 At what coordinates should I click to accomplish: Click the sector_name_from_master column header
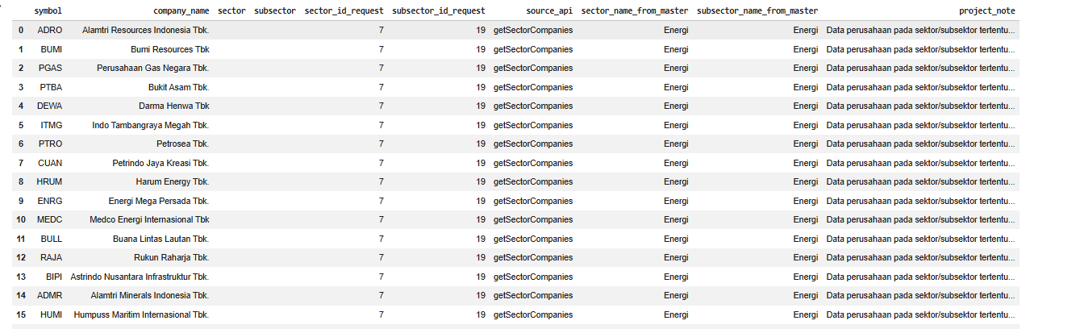click(x=635, y=11)
